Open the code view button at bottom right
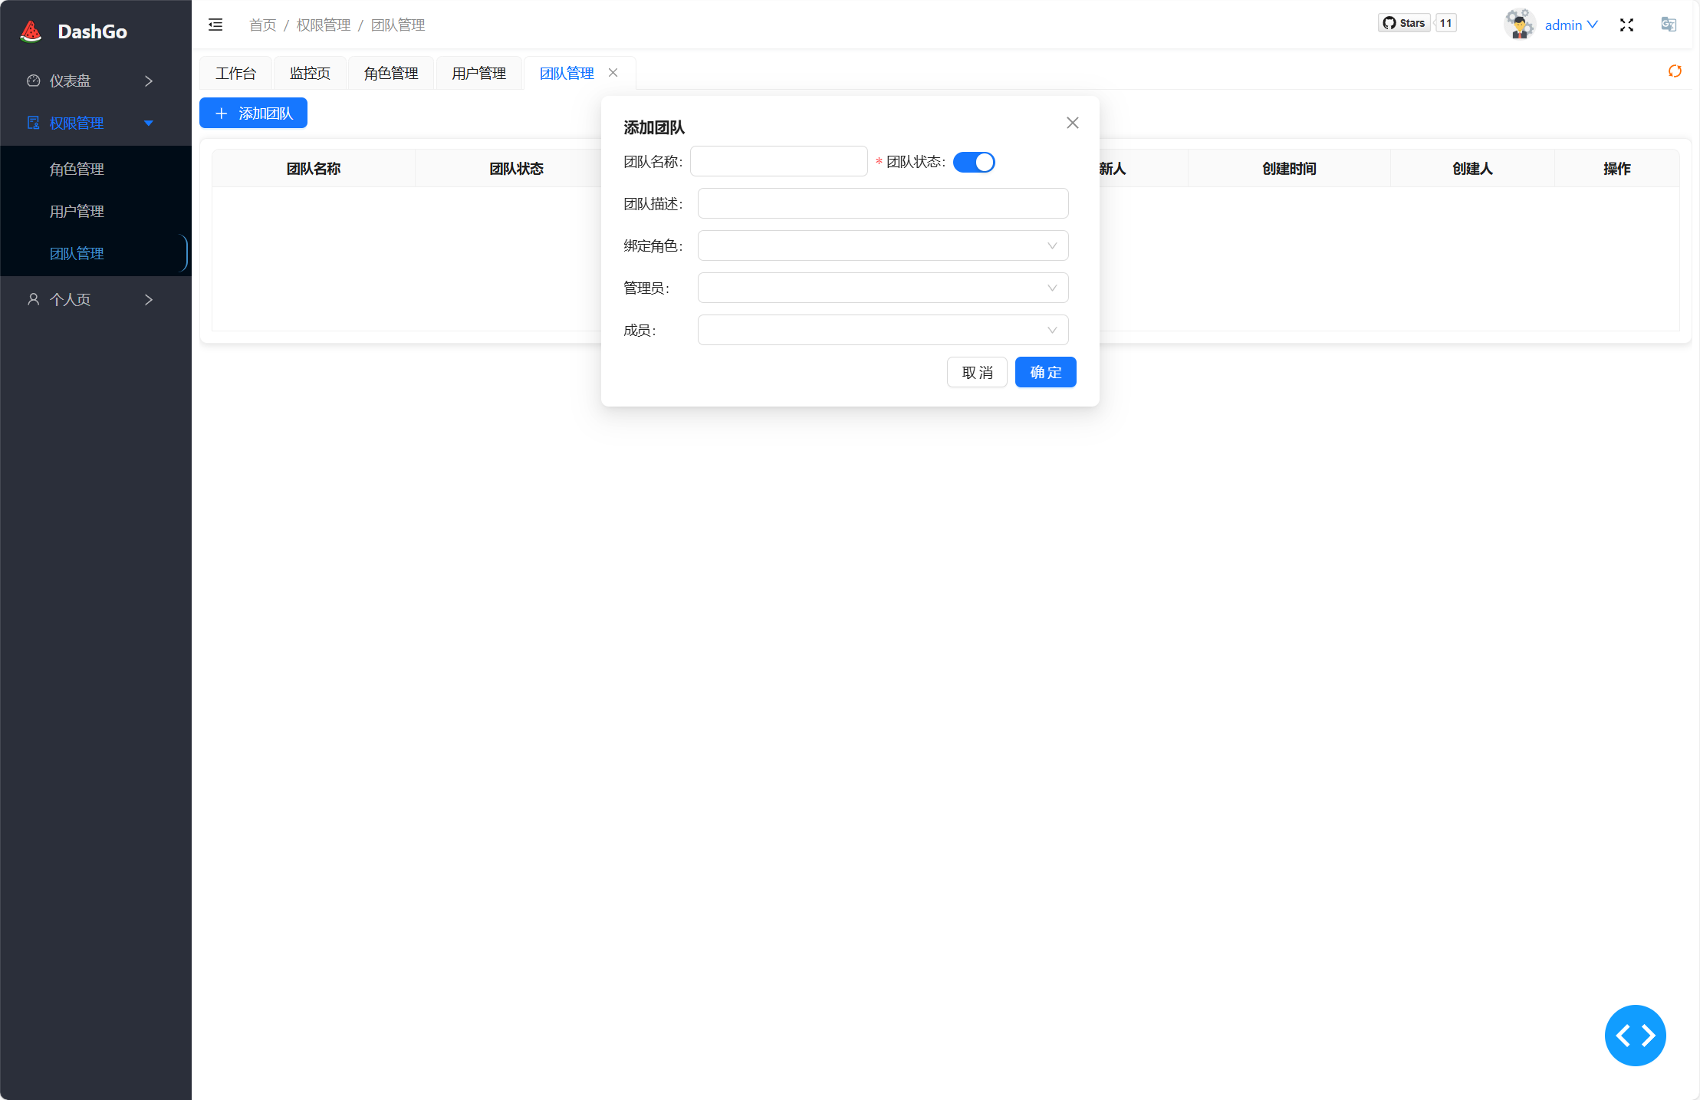Image resolution: width=1700 pixels, height=1100 pixels. coord(1635,1035)
